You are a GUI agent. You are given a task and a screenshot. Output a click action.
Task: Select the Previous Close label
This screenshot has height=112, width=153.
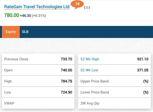(x=16, y=59)
